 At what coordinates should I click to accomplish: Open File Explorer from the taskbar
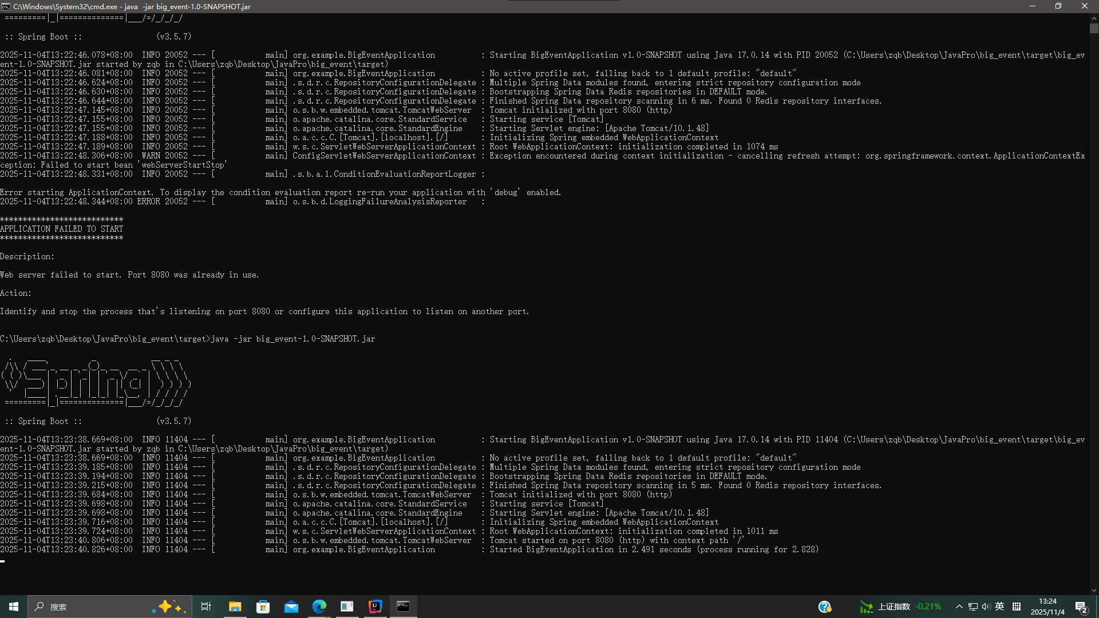tap(235, 607)
